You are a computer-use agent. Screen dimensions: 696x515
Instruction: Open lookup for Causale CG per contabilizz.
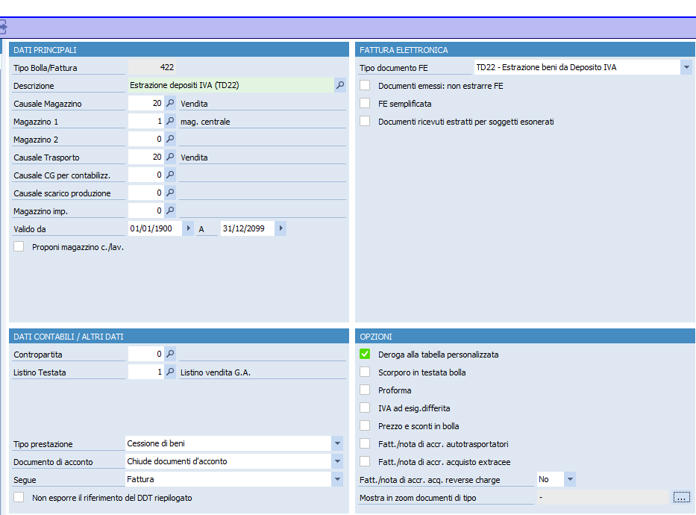[170, 175]
